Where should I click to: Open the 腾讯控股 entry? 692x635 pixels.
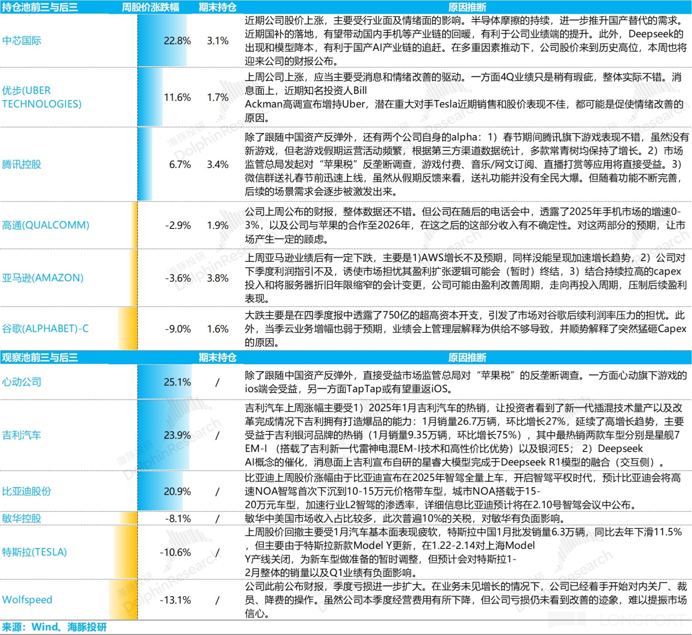(x=22, y=164)
